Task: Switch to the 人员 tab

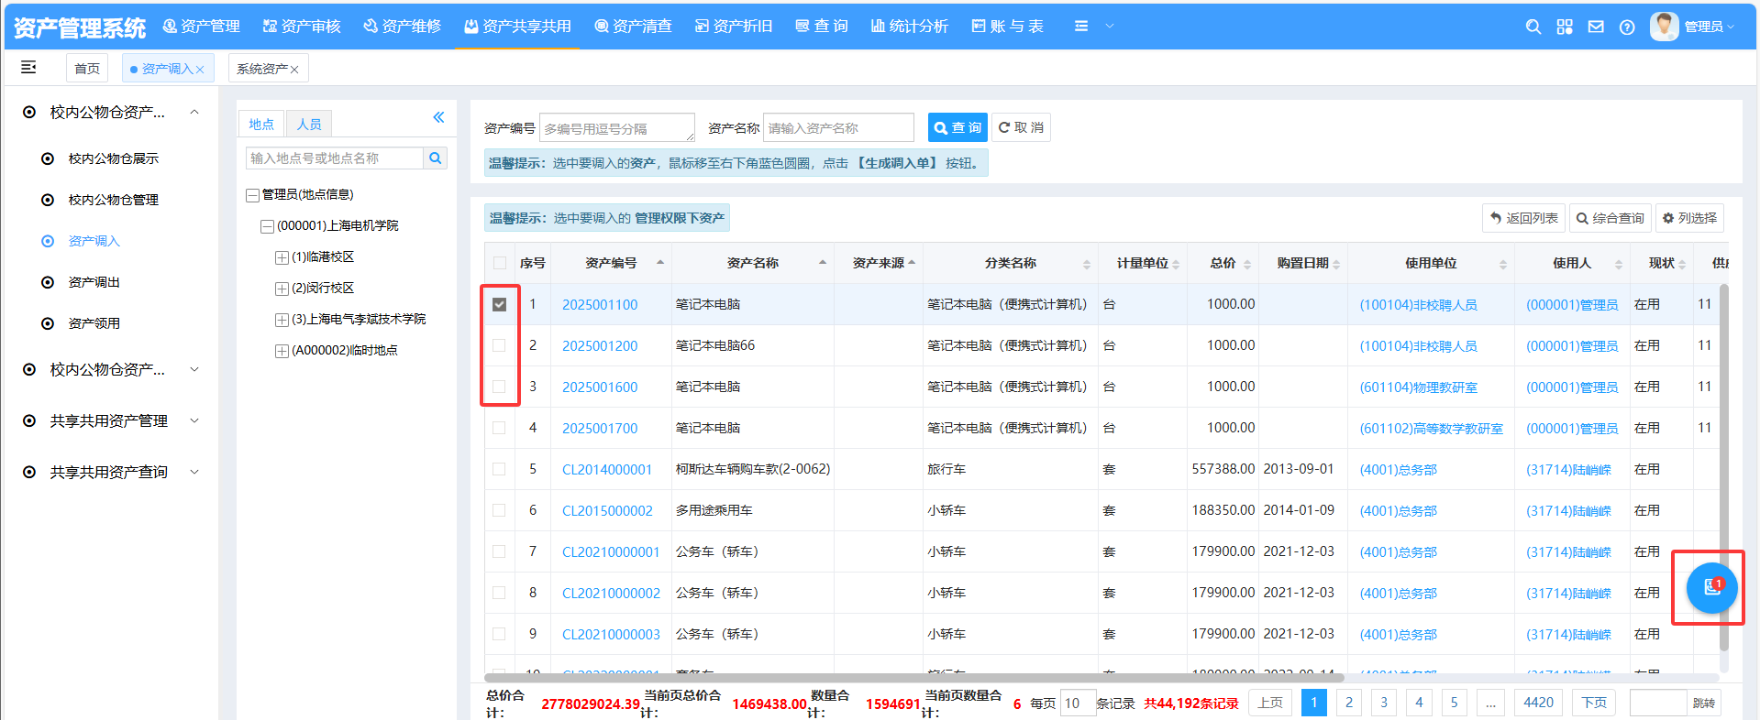Action: click(309, 124)
